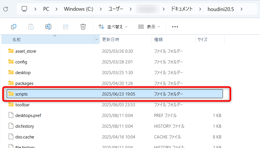Select the desktop folder name

tap(23, 73)
